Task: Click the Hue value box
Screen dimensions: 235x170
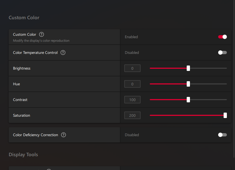Action: (132, 84)
